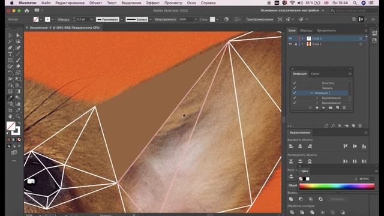
Task: Hide Слой 1 layer via eye icon
Action: (x=290, y=44)
